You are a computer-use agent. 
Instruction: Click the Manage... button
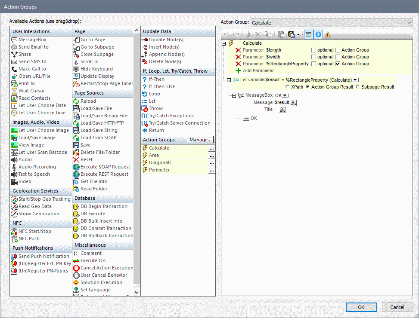(201, 140)
